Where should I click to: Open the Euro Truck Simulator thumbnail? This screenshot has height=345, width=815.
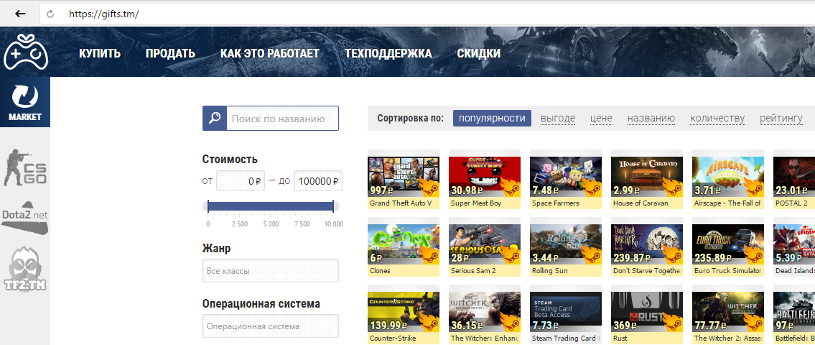(x=727, y=244)
